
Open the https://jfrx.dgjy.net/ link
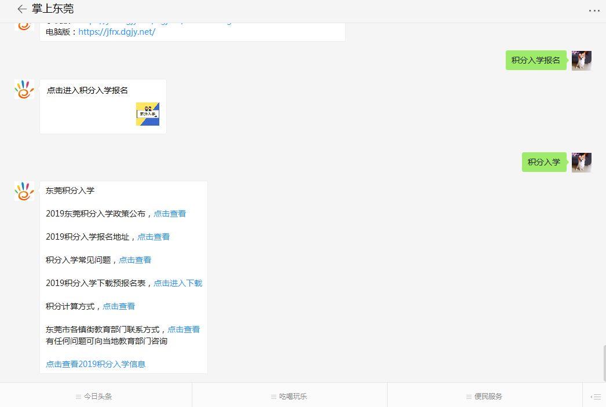116,32
